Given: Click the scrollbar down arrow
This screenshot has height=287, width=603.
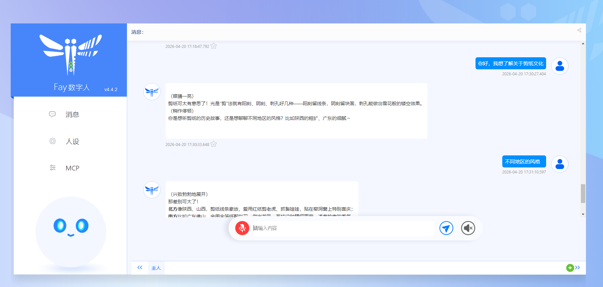Looking at the screenshot, I should coord(583,214).
